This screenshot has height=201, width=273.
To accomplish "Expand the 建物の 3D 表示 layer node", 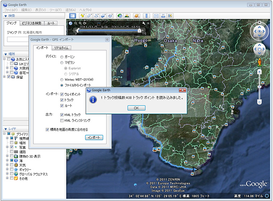I will click(7, 156).
